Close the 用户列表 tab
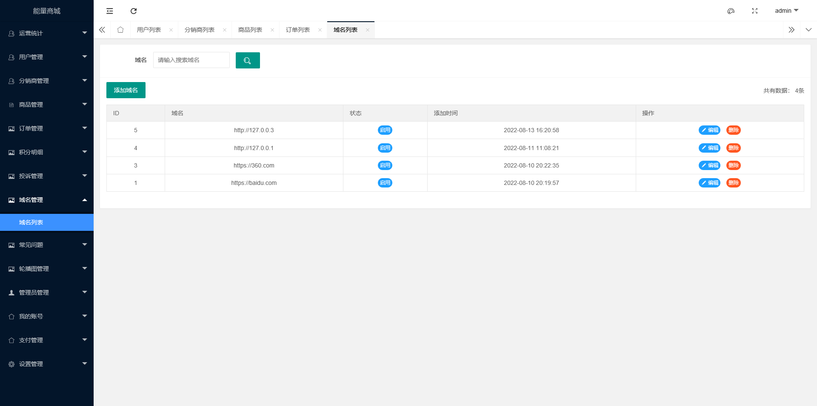The width and height of the screenshot is (817, 406). click(171, 30)
